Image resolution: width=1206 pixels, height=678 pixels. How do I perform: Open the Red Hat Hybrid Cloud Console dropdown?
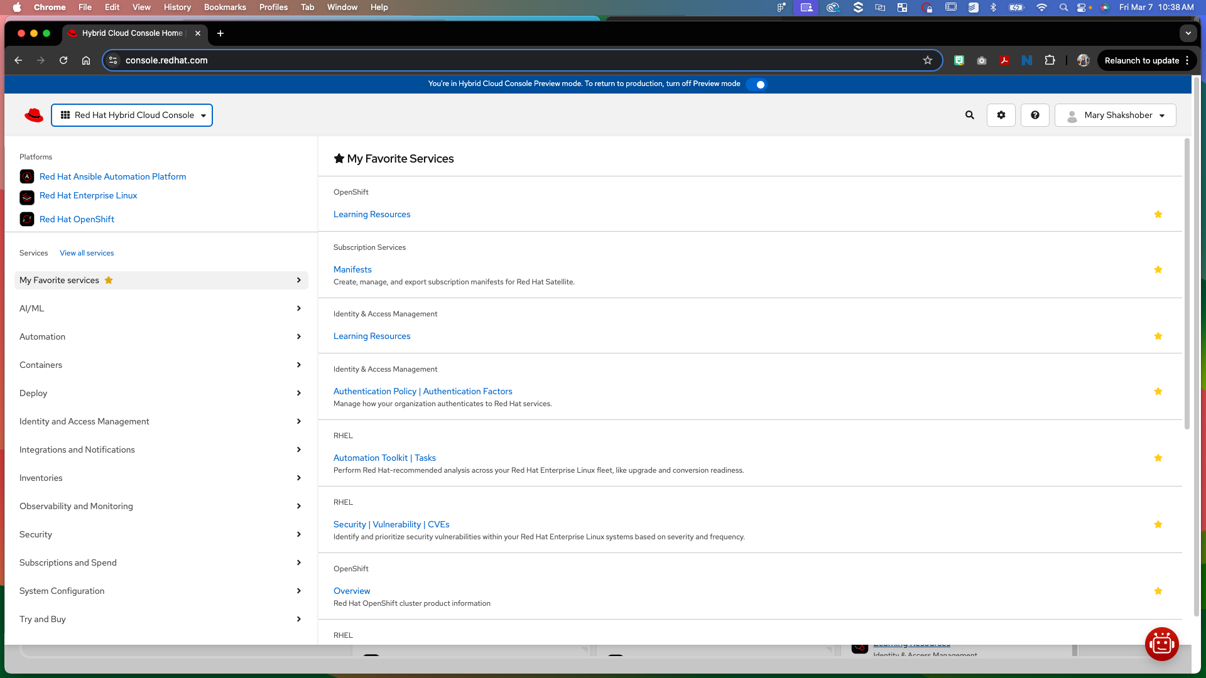point(132,115)
